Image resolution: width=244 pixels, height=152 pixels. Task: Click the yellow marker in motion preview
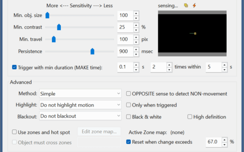pyautogui.click(x=195, y=34)
